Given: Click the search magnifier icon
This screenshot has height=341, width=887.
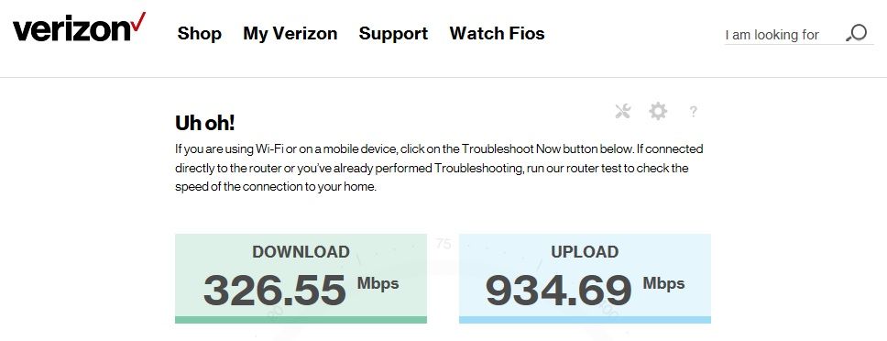Looking at the screenshot, I should (x=857, y=33).
